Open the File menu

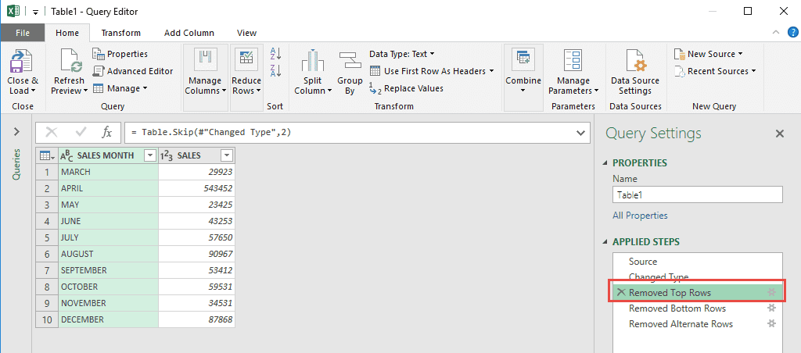[x=23, y=33]
